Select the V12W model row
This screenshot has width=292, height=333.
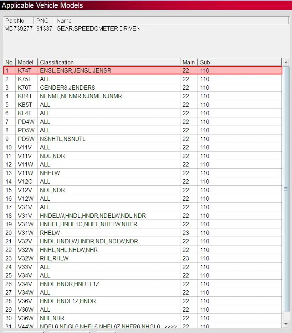[x=143, y=199]
